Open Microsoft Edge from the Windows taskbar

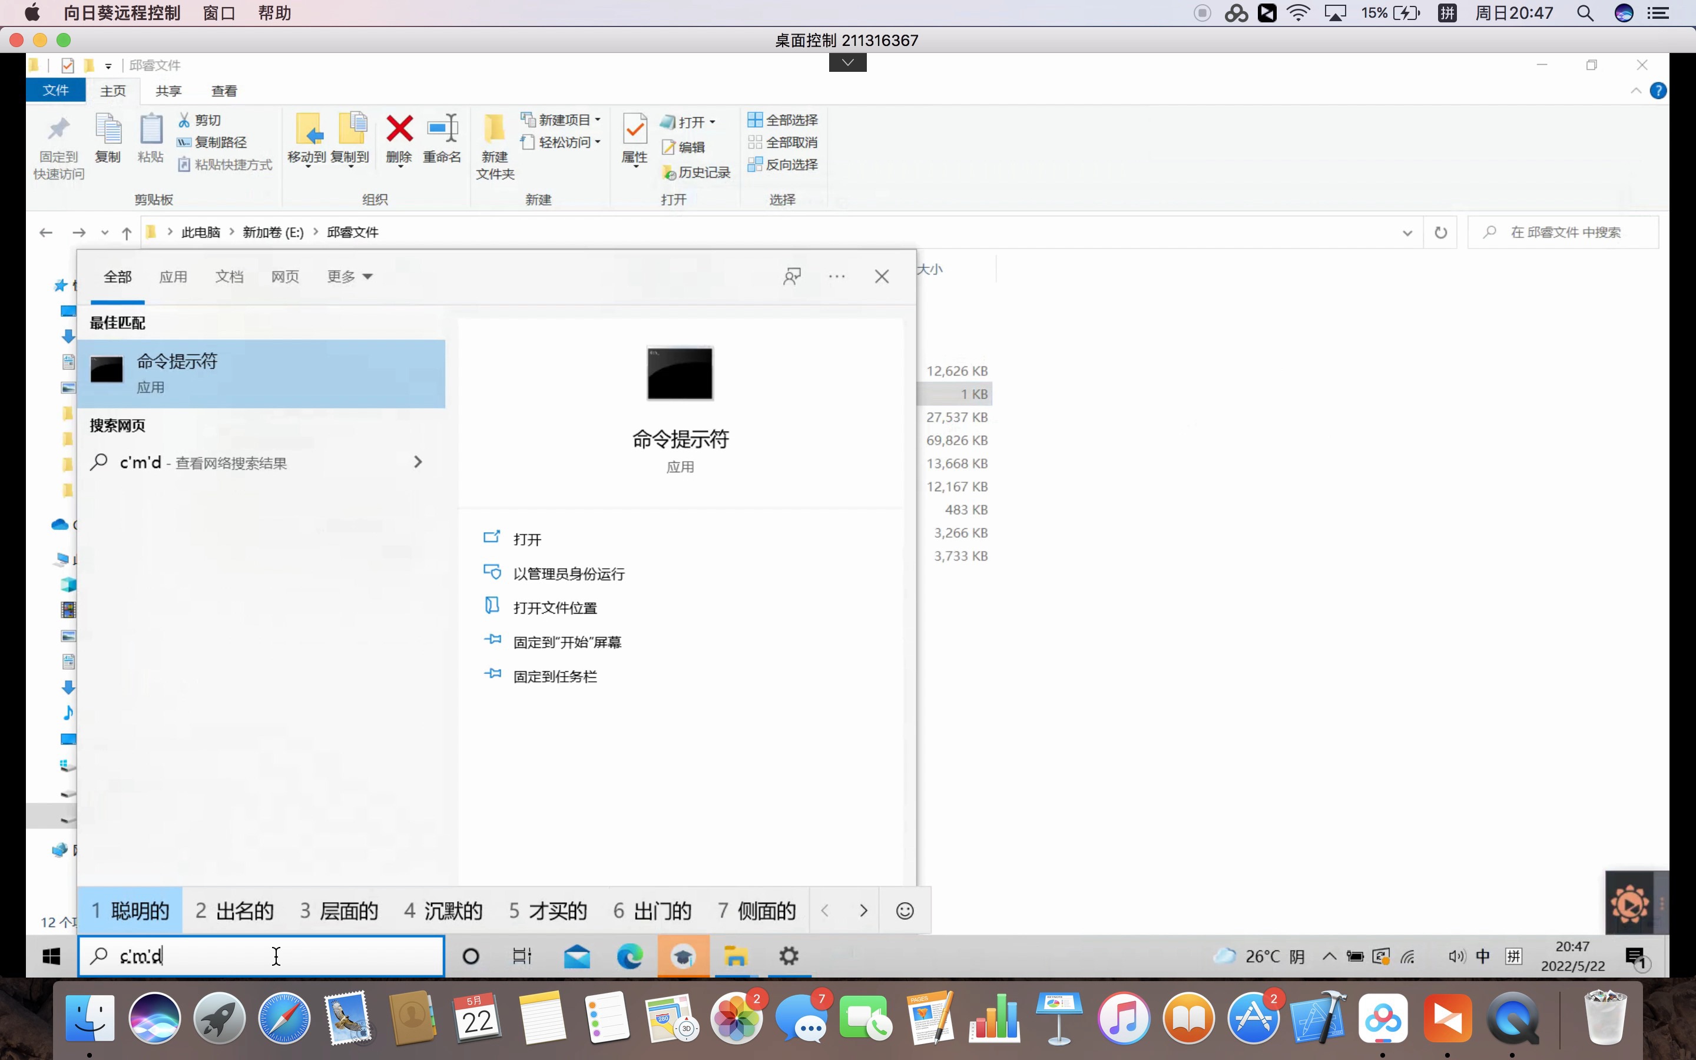tap(630, 956)
